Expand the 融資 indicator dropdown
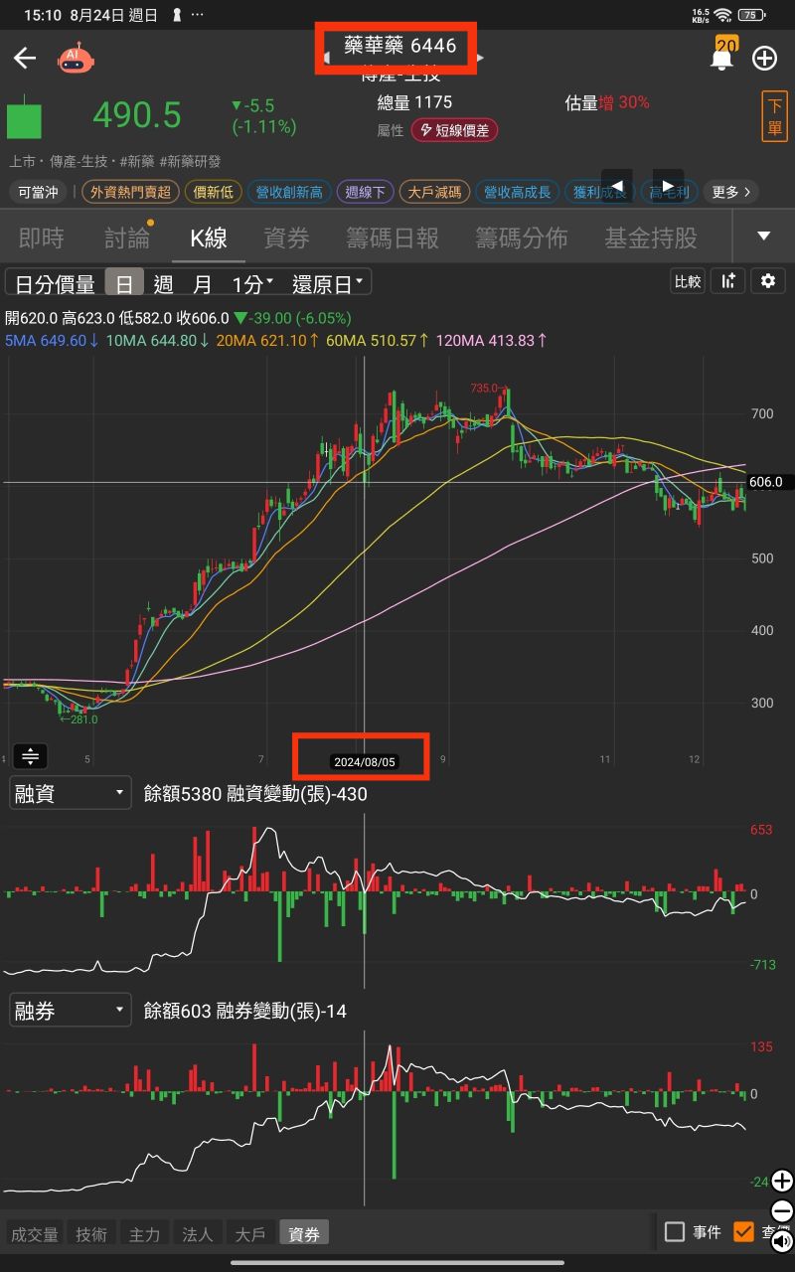The image size is (795, 1272). point(71,793)
